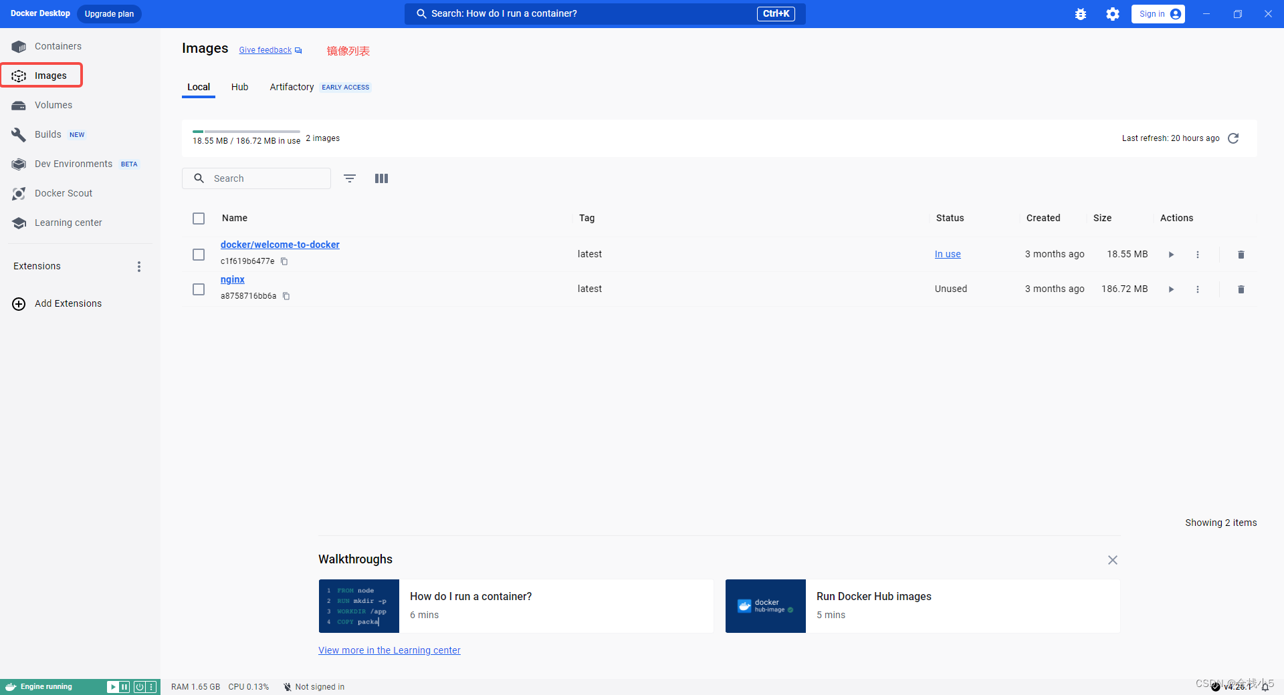The height and width of the screenshot is (695, 1284).
Task: Click the unused status of nginx
Action: pos(951,289)
